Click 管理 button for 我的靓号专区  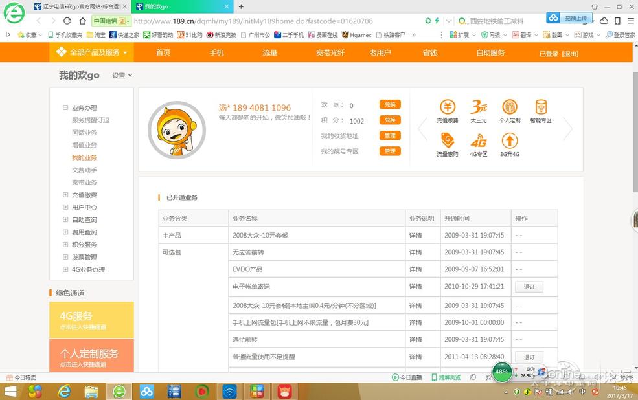(390, 151)
